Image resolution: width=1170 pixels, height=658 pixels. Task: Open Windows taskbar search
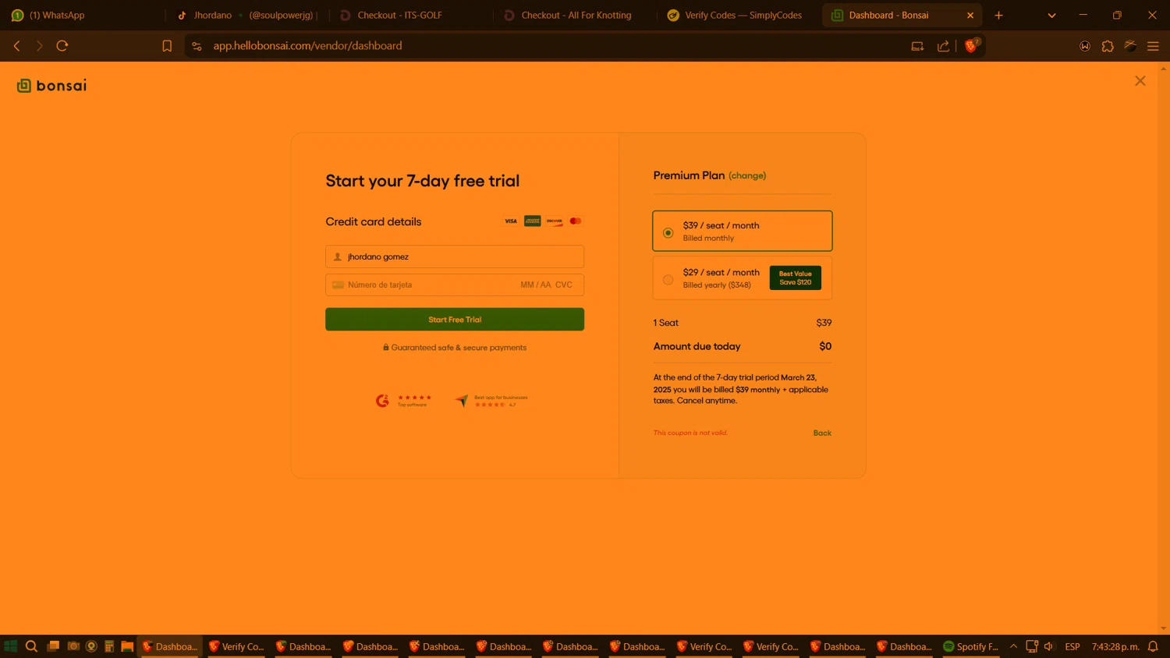pyautogui.click(x=31, y=646)
